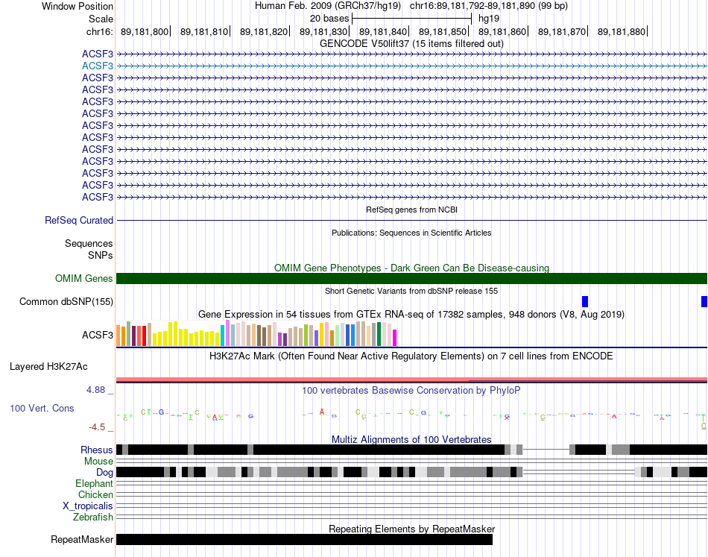Click the first orange bar in GTEx chart

118,336
